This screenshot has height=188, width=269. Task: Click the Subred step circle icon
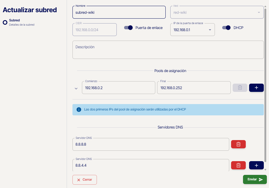(x=5, y=22)
